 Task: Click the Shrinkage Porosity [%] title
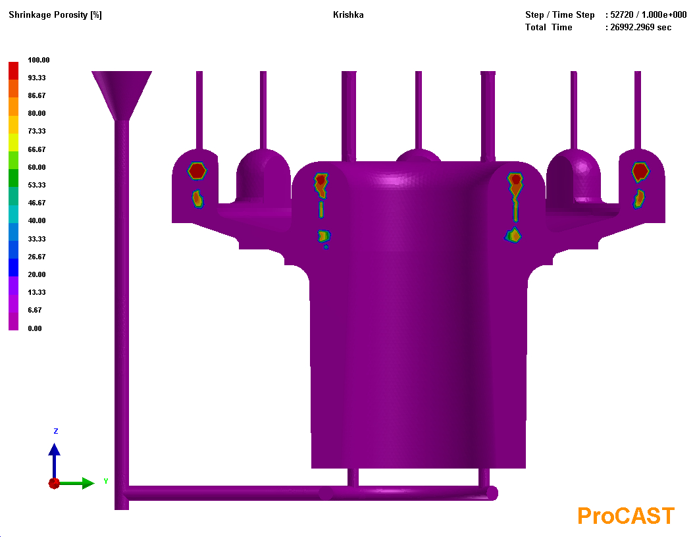55,14
